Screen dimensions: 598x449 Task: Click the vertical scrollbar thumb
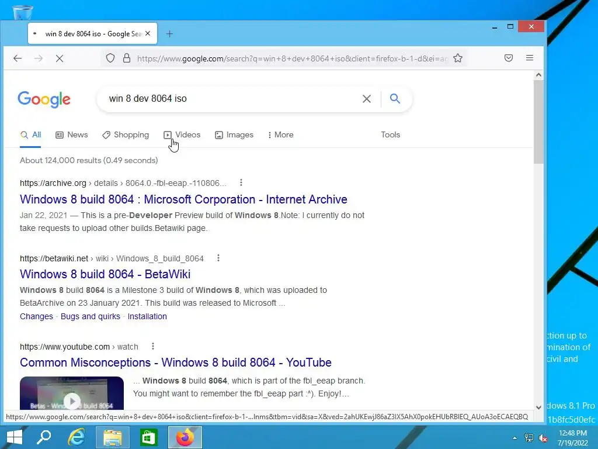[x=538, y=122]
